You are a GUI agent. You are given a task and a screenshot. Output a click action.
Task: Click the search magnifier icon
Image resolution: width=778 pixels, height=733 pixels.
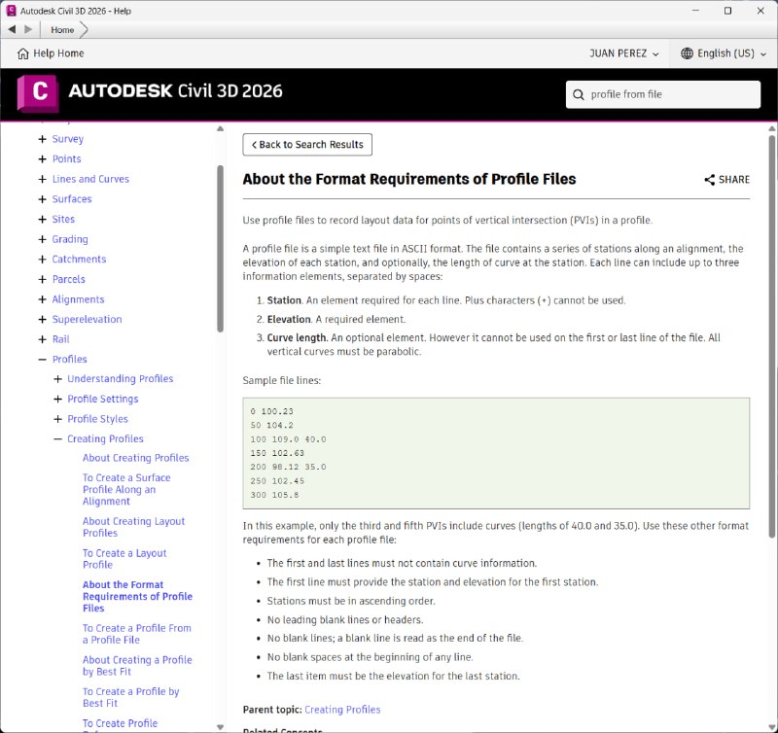578,94
